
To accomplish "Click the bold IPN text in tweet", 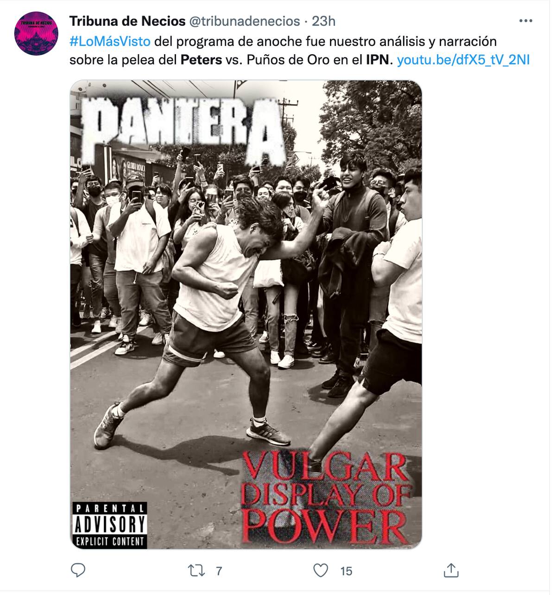I will click(x=377, y=60).
